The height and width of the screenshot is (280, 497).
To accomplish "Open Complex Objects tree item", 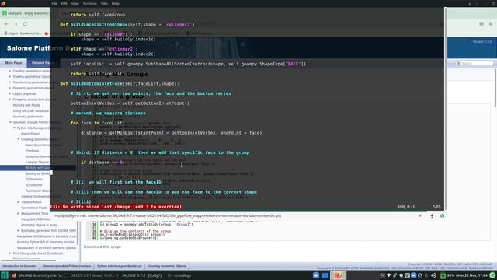I will pos(37,163).
